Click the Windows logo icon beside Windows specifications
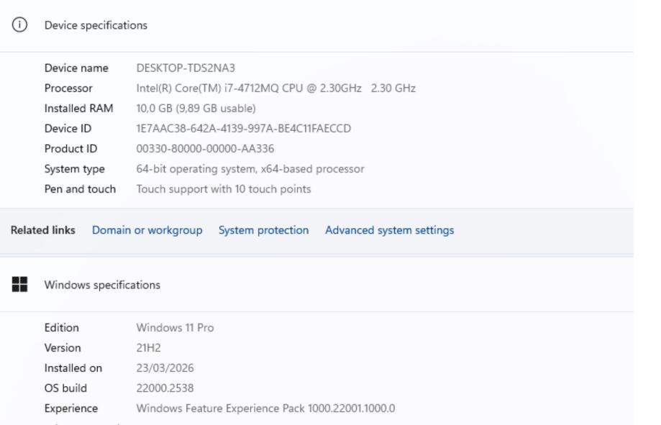Viewport: 661px width, 425px height. (x=19, y=285)
